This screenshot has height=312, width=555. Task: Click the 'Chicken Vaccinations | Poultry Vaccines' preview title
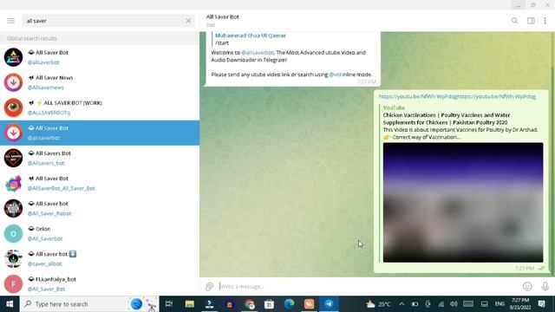(447, 119)
